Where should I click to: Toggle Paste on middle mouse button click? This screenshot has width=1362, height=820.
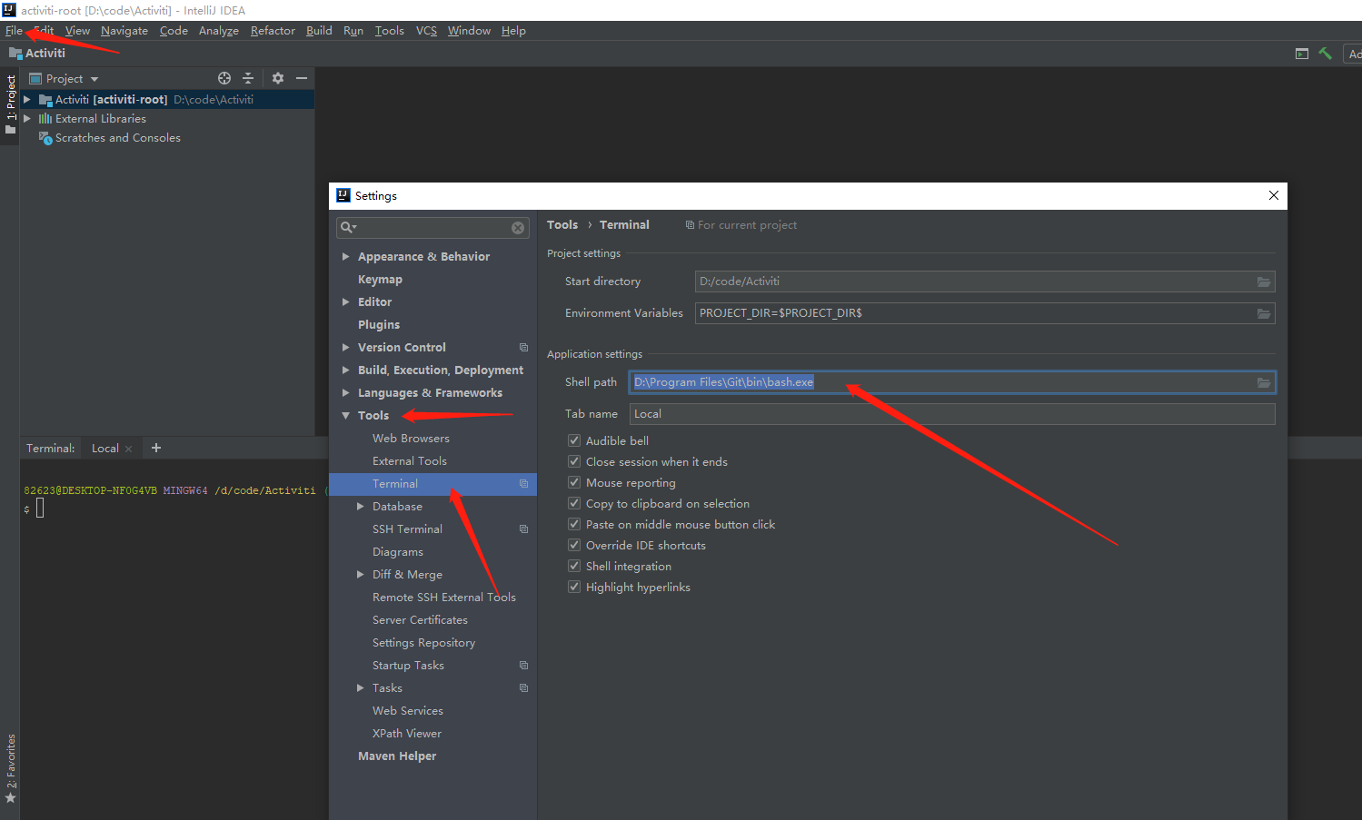pos(574,524)
